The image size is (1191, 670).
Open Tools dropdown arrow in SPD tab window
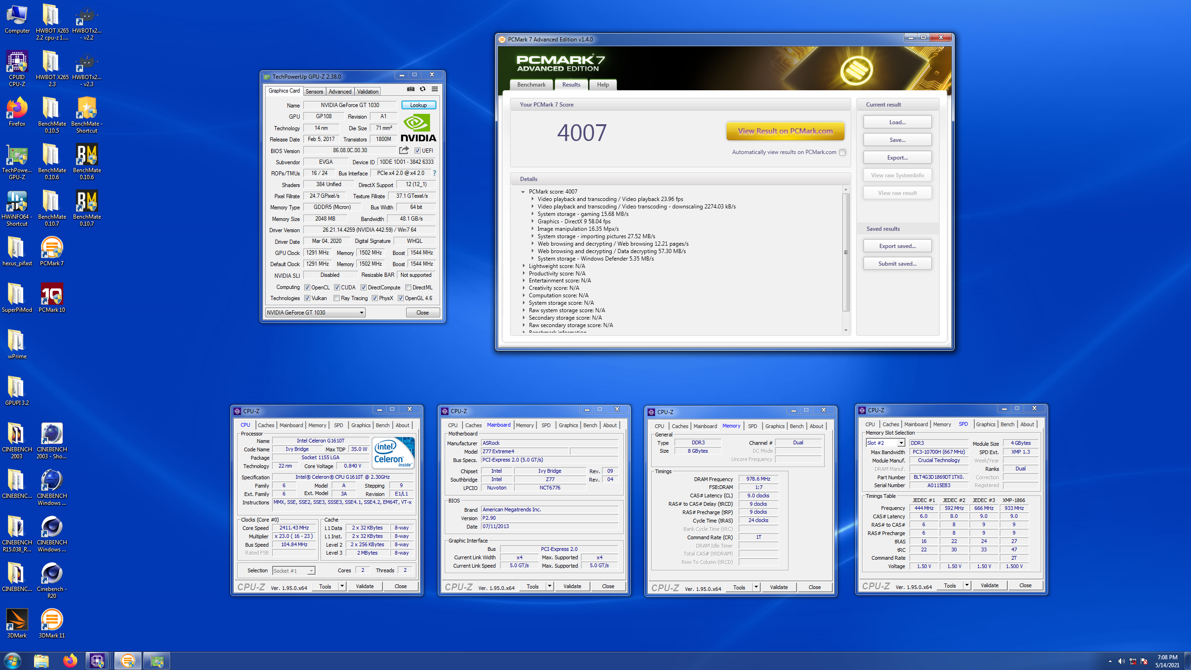point(967,585)
